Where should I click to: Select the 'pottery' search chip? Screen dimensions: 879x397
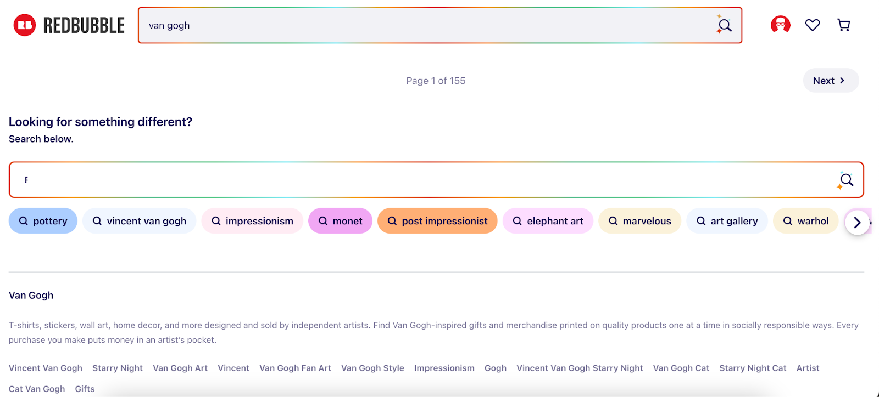[x=43, y=221]
